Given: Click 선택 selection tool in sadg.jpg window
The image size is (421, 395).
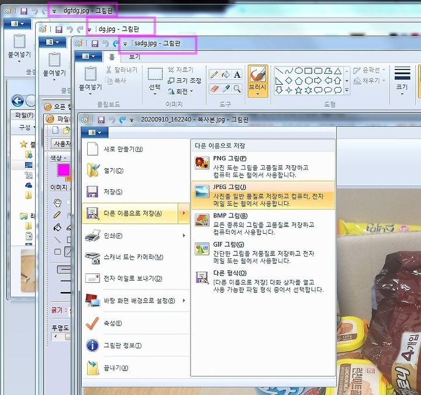Looking at the screenshot, I should pos(155,81).
